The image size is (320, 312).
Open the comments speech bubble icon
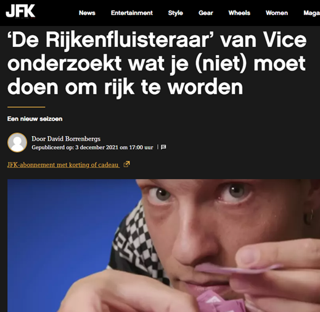pos(163,147)
